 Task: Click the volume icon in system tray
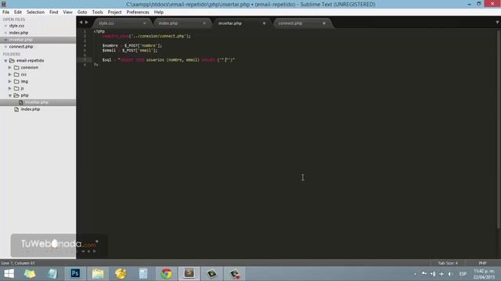(x=450, y=274)
